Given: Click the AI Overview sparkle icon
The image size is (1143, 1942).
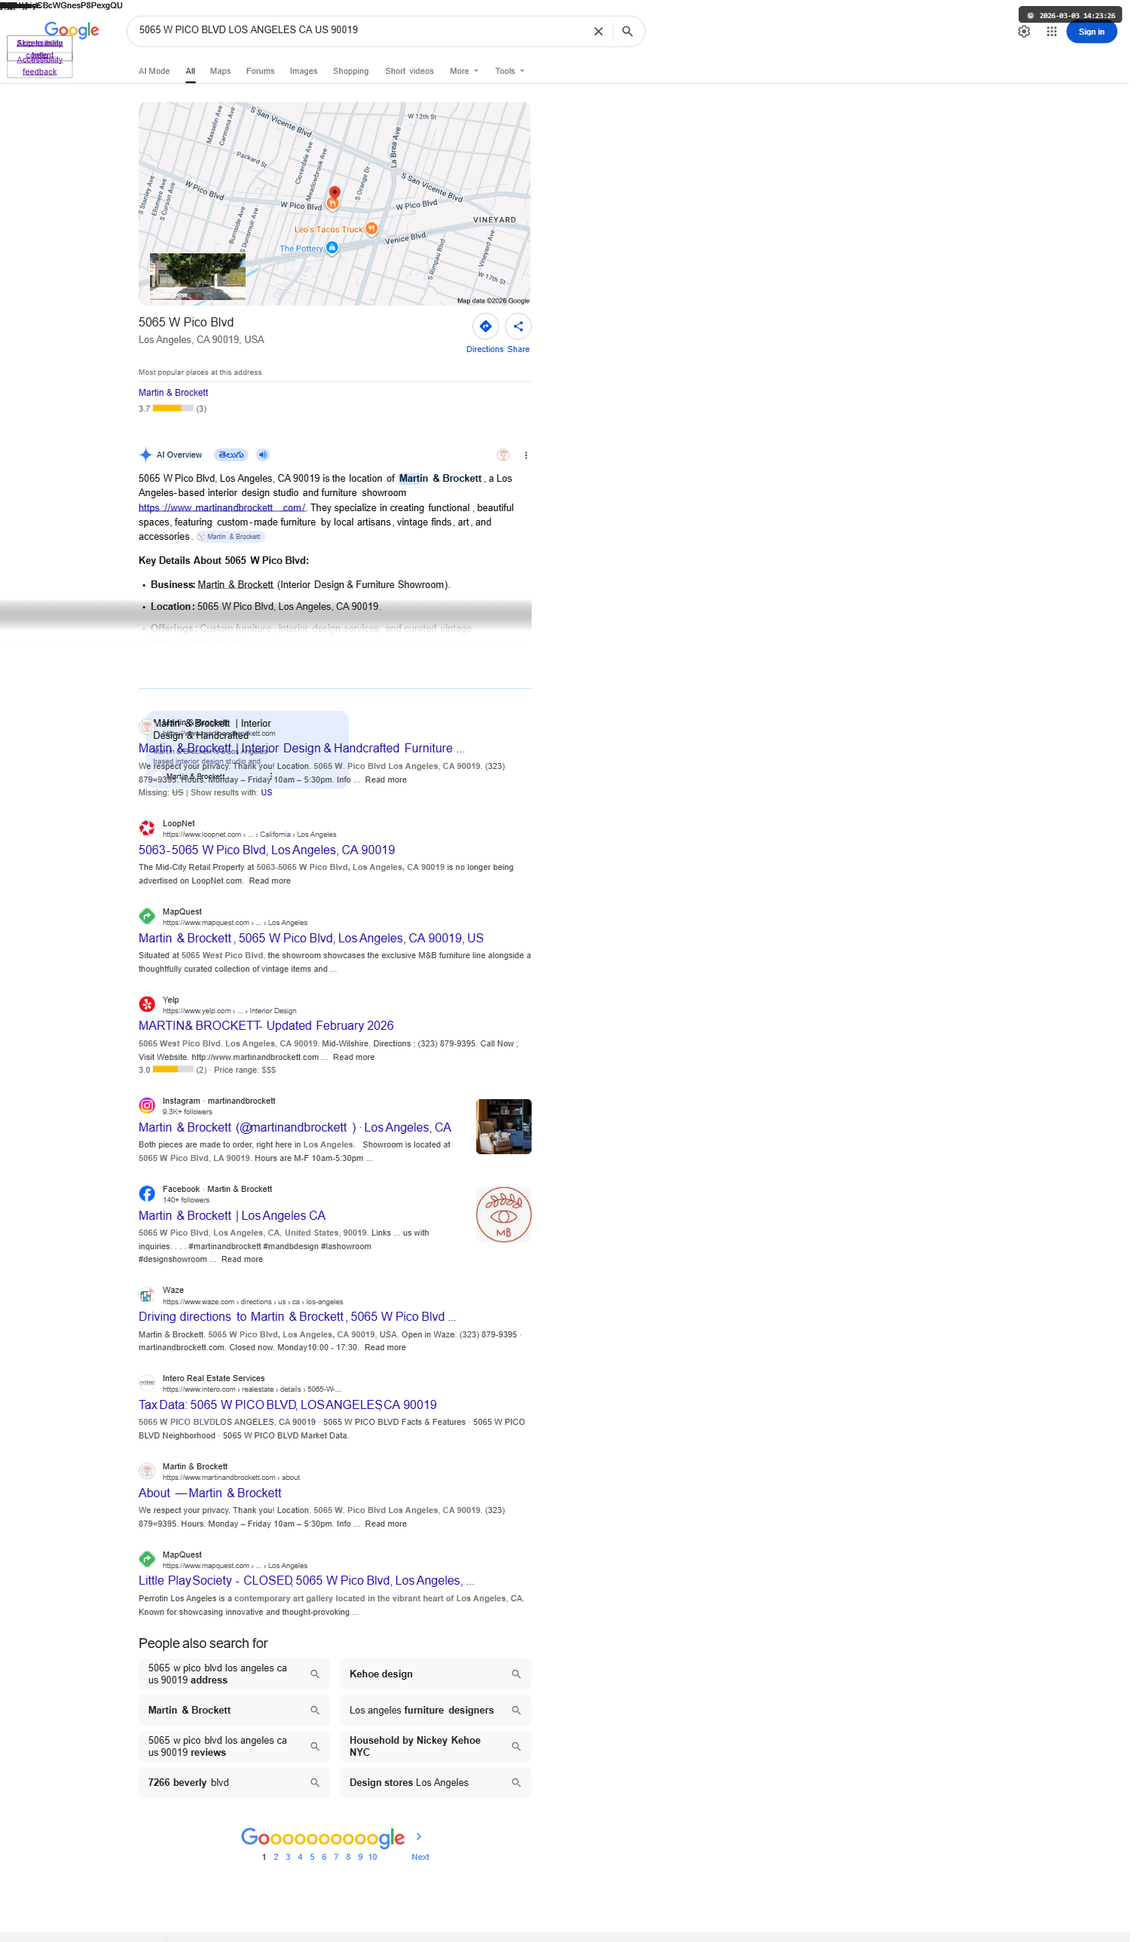Looking at the screenshot, I should pos(147,459).
